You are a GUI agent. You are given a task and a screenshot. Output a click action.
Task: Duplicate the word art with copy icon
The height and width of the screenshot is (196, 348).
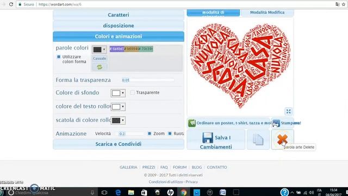258,139
